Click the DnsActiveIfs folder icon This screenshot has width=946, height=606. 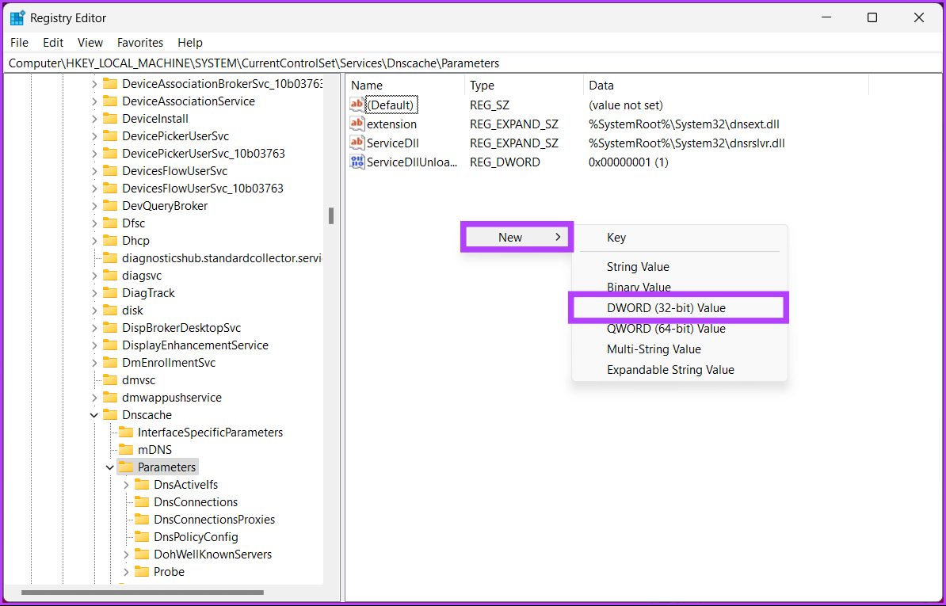142,485
